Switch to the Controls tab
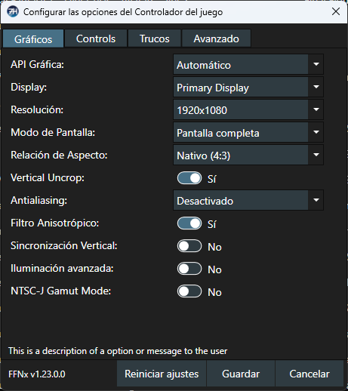Image resolution: width=348 pixels, height=391 pixels. click(96, 38)
